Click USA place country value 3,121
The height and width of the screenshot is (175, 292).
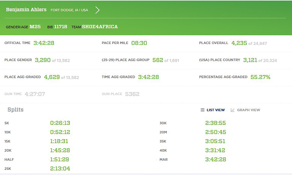[250, 60]
